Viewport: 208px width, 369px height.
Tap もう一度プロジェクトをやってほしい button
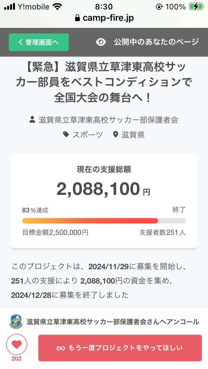(x=120, y=348)
